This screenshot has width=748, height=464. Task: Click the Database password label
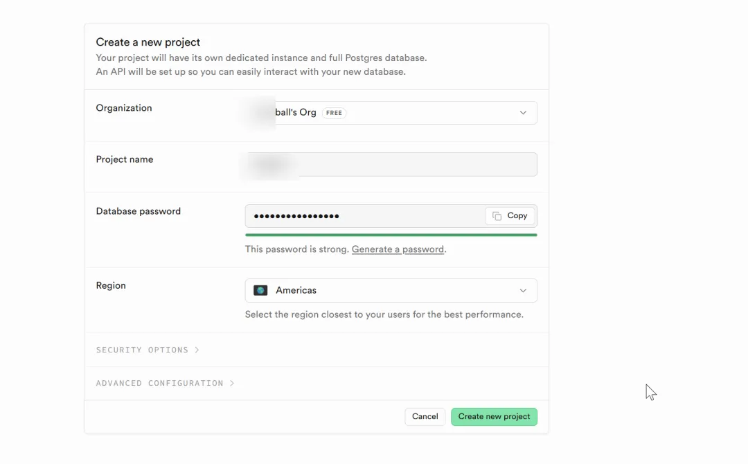138,211
